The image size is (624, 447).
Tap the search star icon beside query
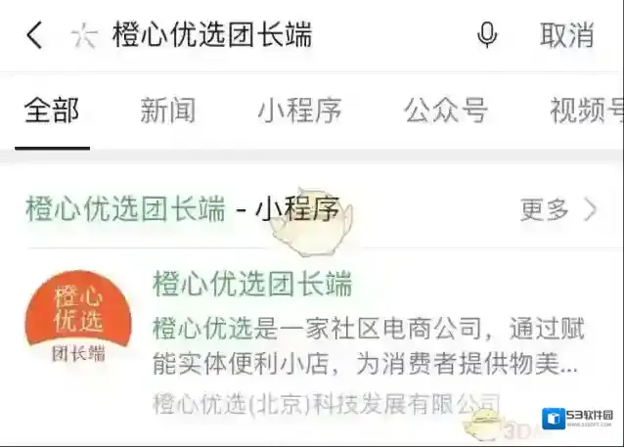point(83,35)
